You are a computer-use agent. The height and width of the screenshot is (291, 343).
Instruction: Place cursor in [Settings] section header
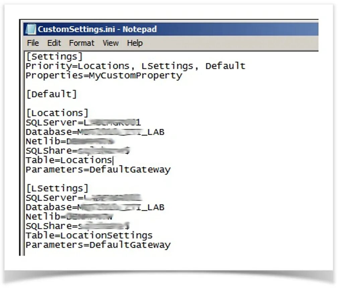point(55,57)
